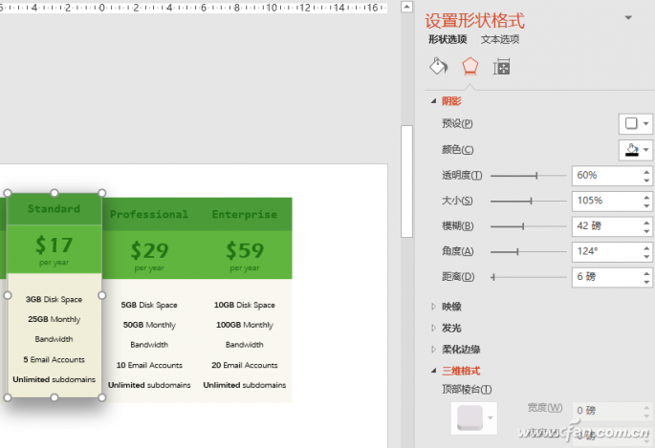Select the Standard pricing column shape
This screenshot has width=655, height=448.
coord(55,295)
